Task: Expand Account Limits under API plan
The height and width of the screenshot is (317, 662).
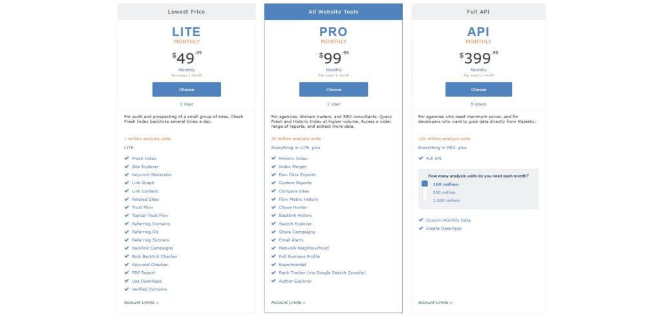Action: coord(435,302)
